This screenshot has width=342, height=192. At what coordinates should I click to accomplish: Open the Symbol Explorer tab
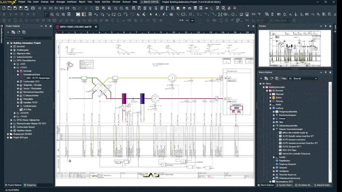[x=286, y=185]
